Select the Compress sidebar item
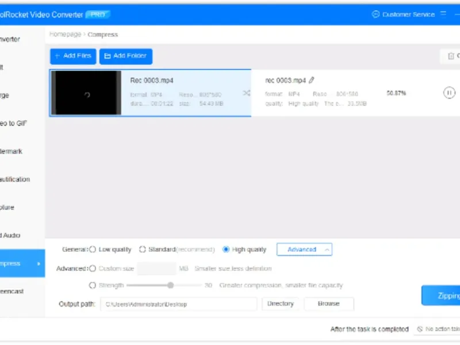This screenshot has width=460, height=345. (22, 263)
